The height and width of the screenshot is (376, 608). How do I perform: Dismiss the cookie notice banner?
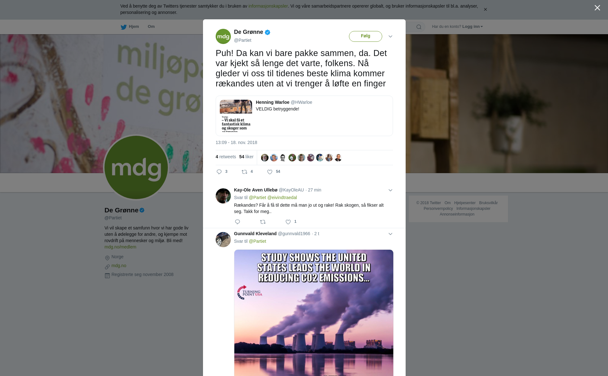(x=485, y=9)
